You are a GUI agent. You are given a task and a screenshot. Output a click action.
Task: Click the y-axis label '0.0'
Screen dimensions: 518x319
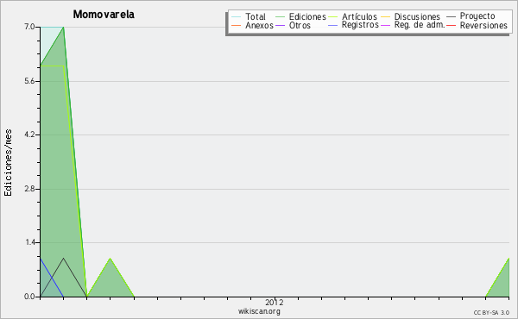(x=29, y=297)
